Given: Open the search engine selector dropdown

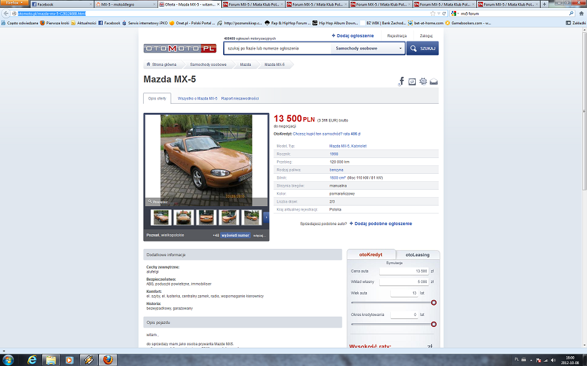Looking at the screenshot, I should pyautogui.click(x=455, y=13).
